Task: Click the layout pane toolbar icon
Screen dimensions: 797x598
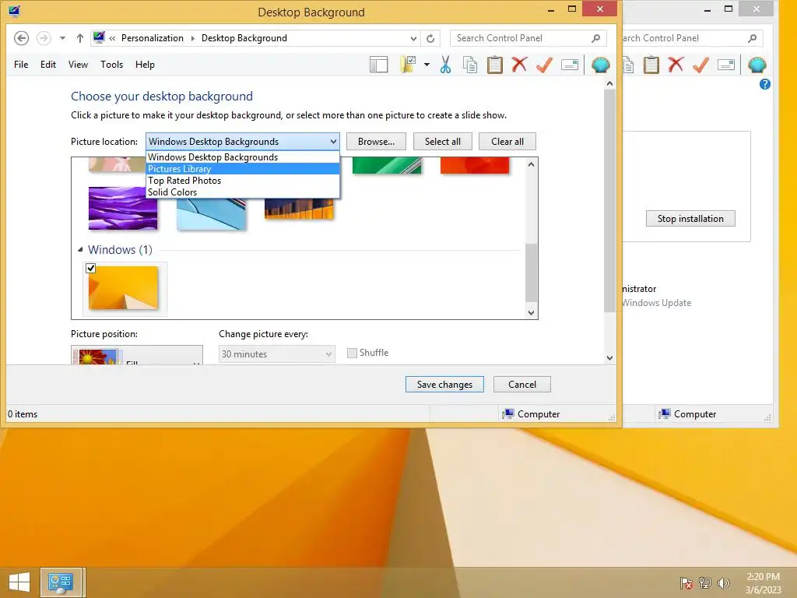Action: (379, 65)
